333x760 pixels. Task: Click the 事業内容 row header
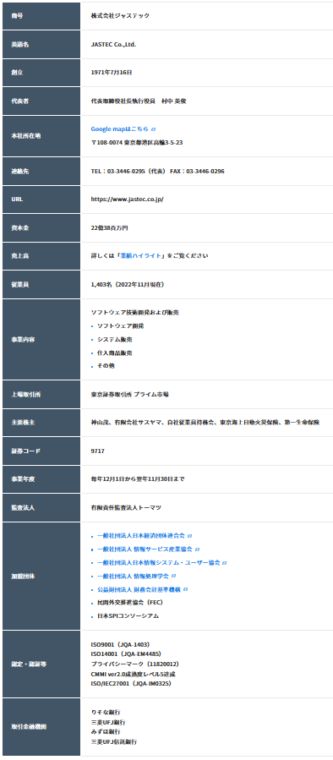[x=41, y=339]
